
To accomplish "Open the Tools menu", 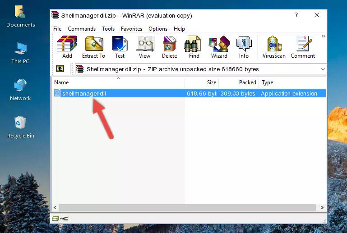I will (x=108, y=29).
